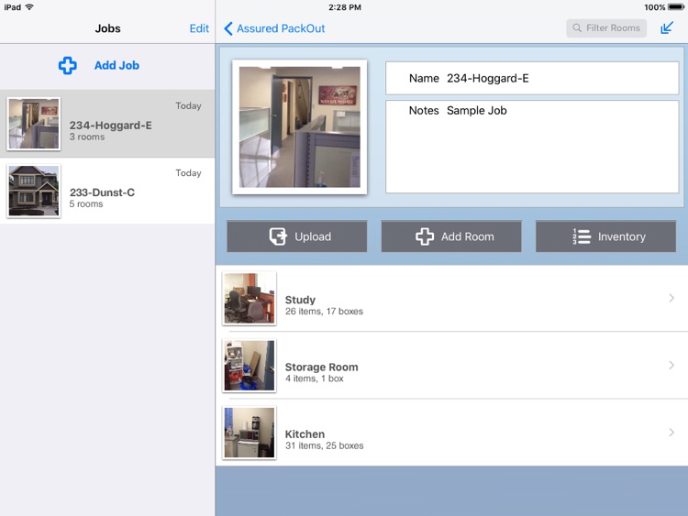The image size is (688, 516).
Task: Open the Kitchen room
Action: point(452,433)
